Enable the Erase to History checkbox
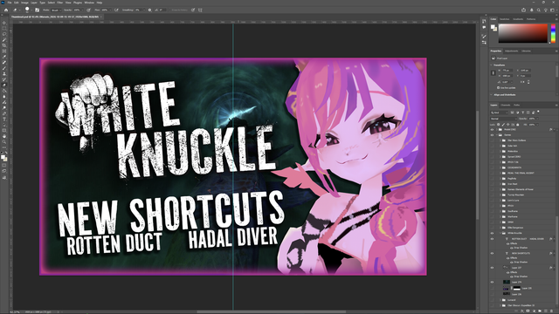Viewport: 559px width, 314px height. [169, 10]
